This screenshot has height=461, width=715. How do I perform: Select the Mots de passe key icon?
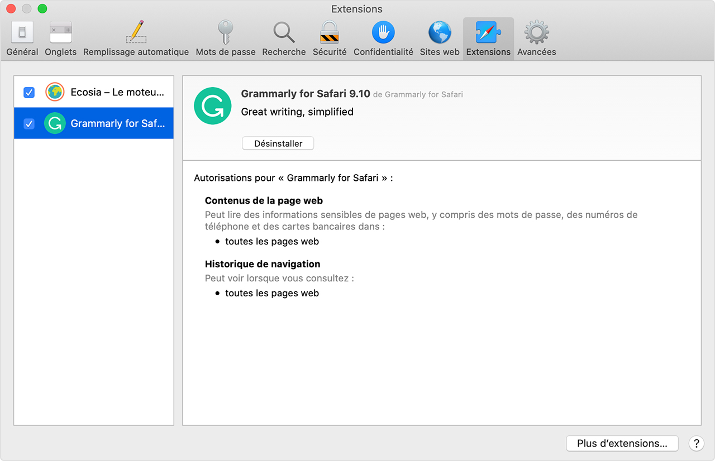tap(225, 33)
